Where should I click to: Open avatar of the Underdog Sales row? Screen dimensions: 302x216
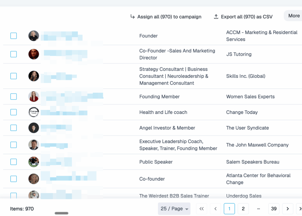point(34,194)
